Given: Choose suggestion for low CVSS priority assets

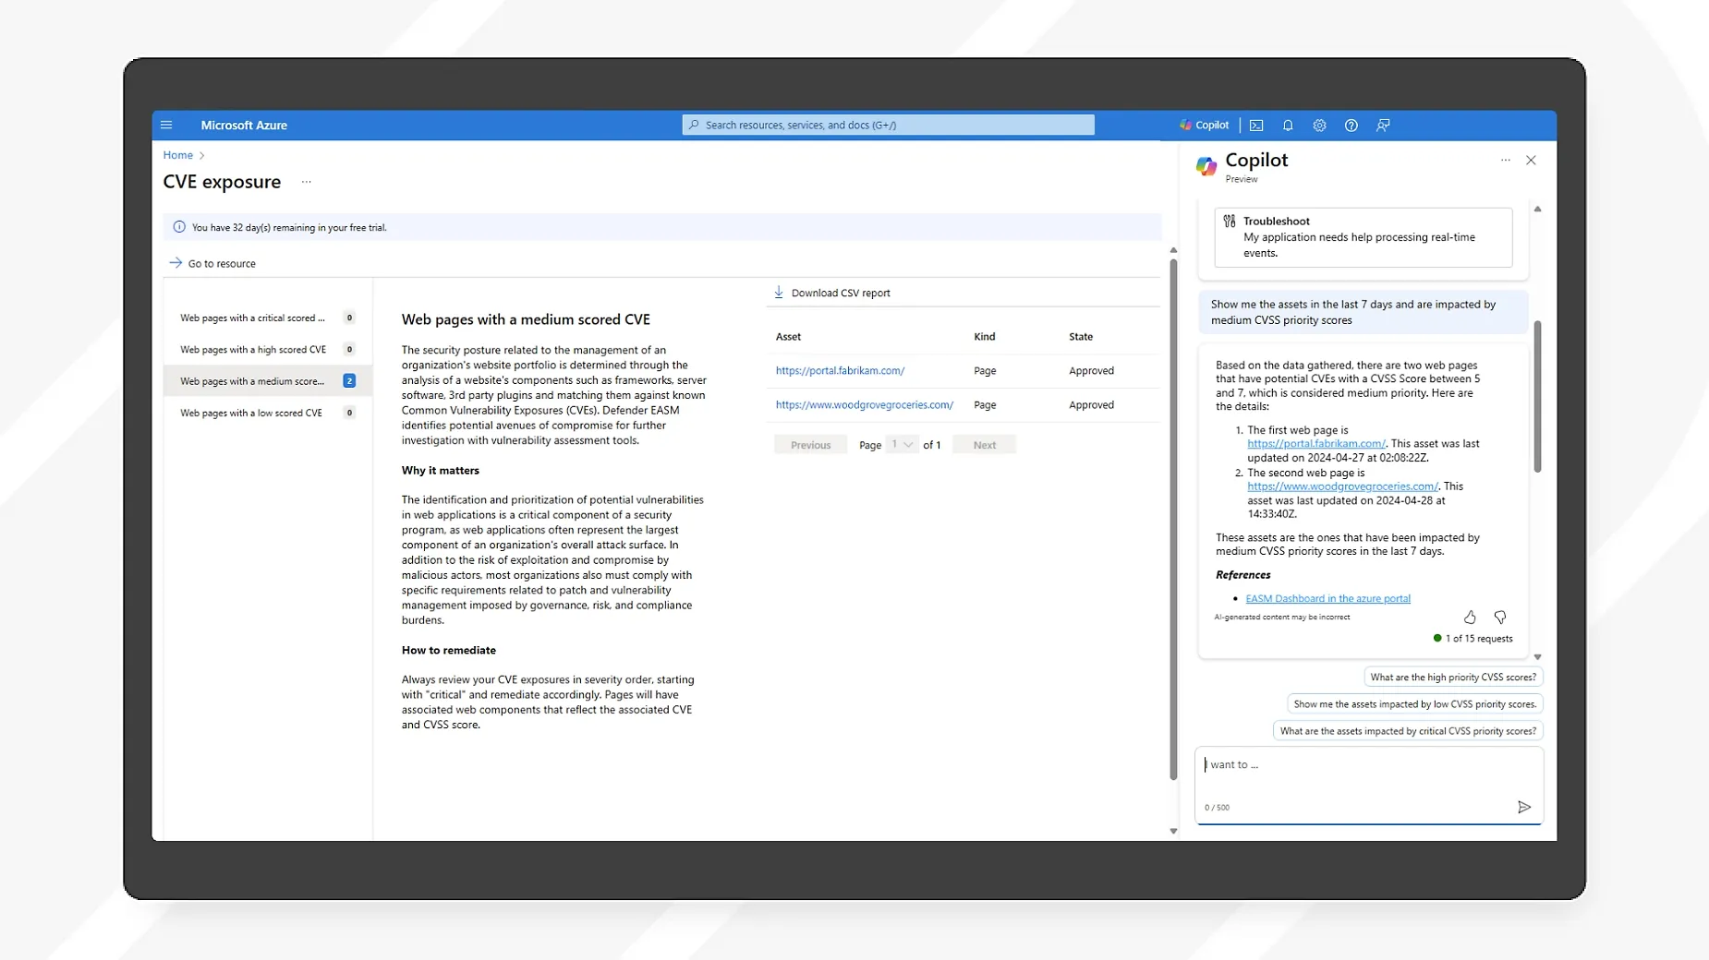Looking at the screenshot, I should [x=1414, y=703].
